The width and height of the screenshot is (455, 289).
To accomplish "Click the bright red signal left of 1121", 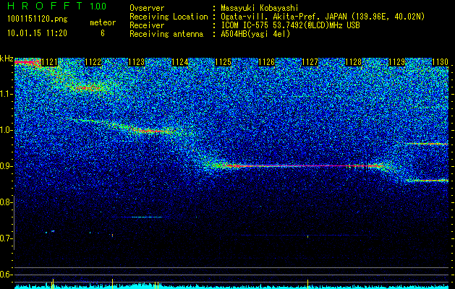I will pos(27,62).
